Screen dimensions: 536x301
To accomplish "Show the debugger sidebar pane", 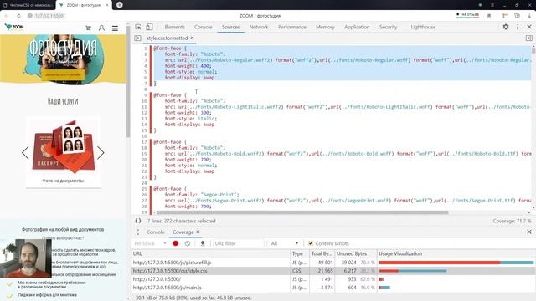I will click(x=528, y=38).
